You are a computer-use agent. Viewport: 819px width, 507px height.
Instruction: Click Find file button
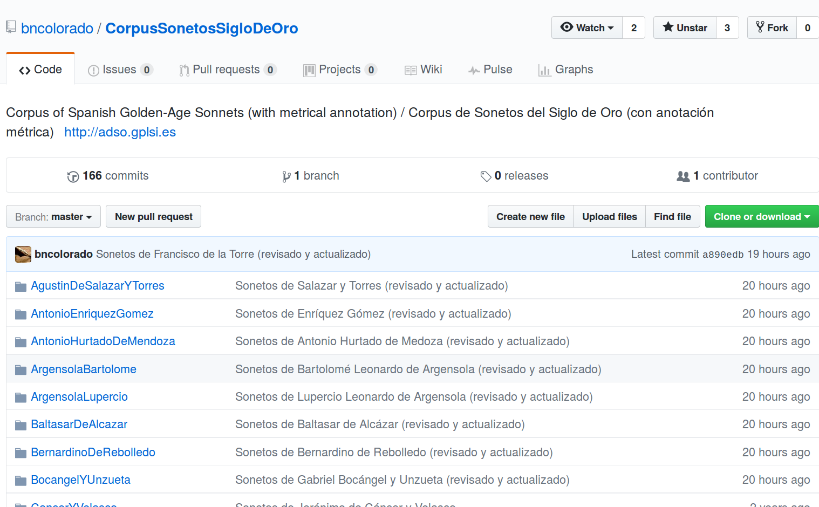tap(673, 216)
